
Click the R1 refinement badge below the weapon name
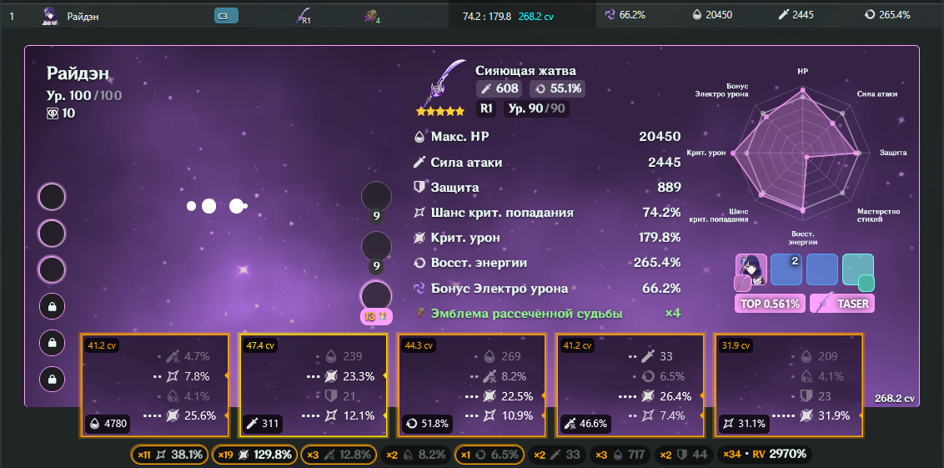486,109
